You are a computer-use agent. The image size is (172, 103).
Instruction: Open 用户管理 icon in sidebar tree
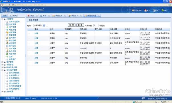click(x=7, y=27)
